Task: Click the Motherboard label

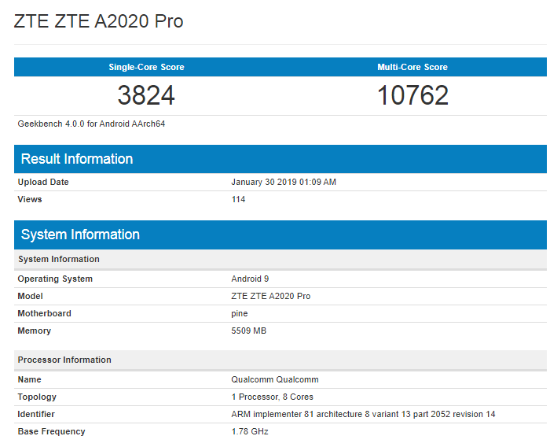Action: (x=44, y=313)
